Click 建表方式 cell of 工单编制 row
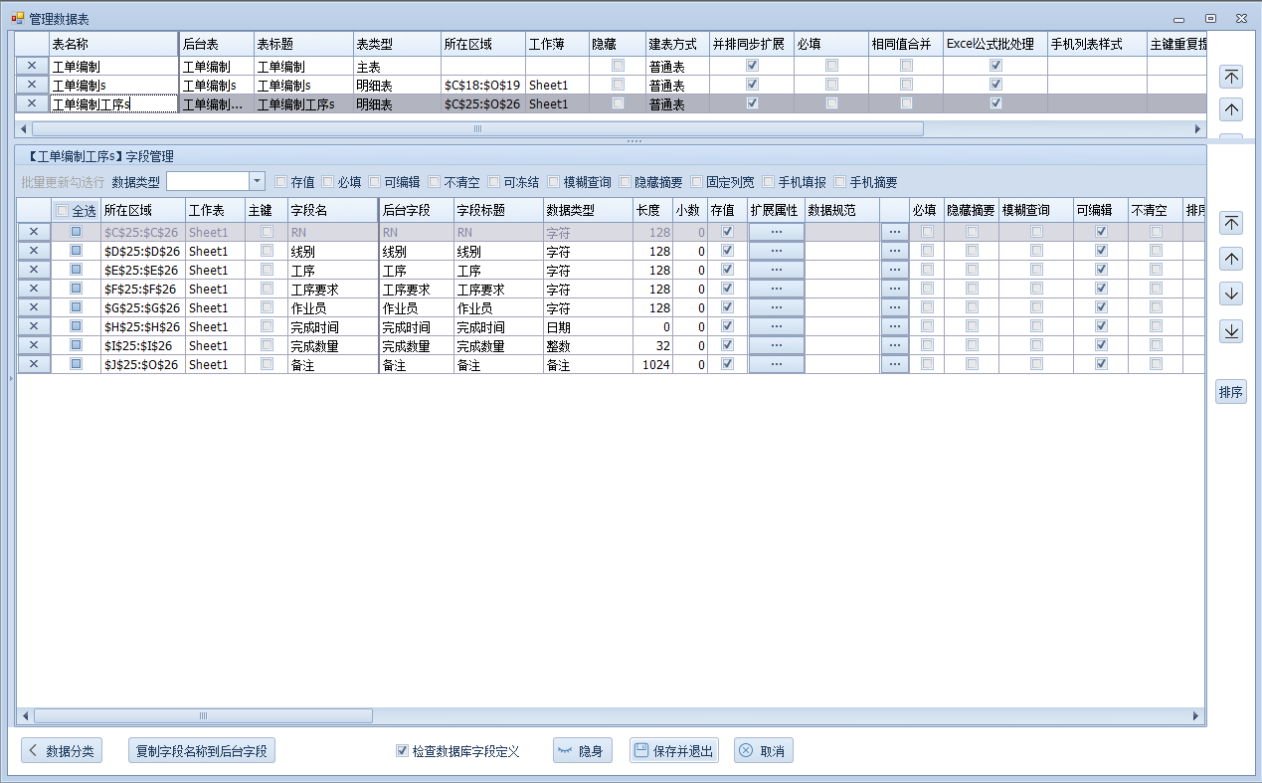Image resolution: width=1262 pixels, height=783 pixels. pos(676,67)
